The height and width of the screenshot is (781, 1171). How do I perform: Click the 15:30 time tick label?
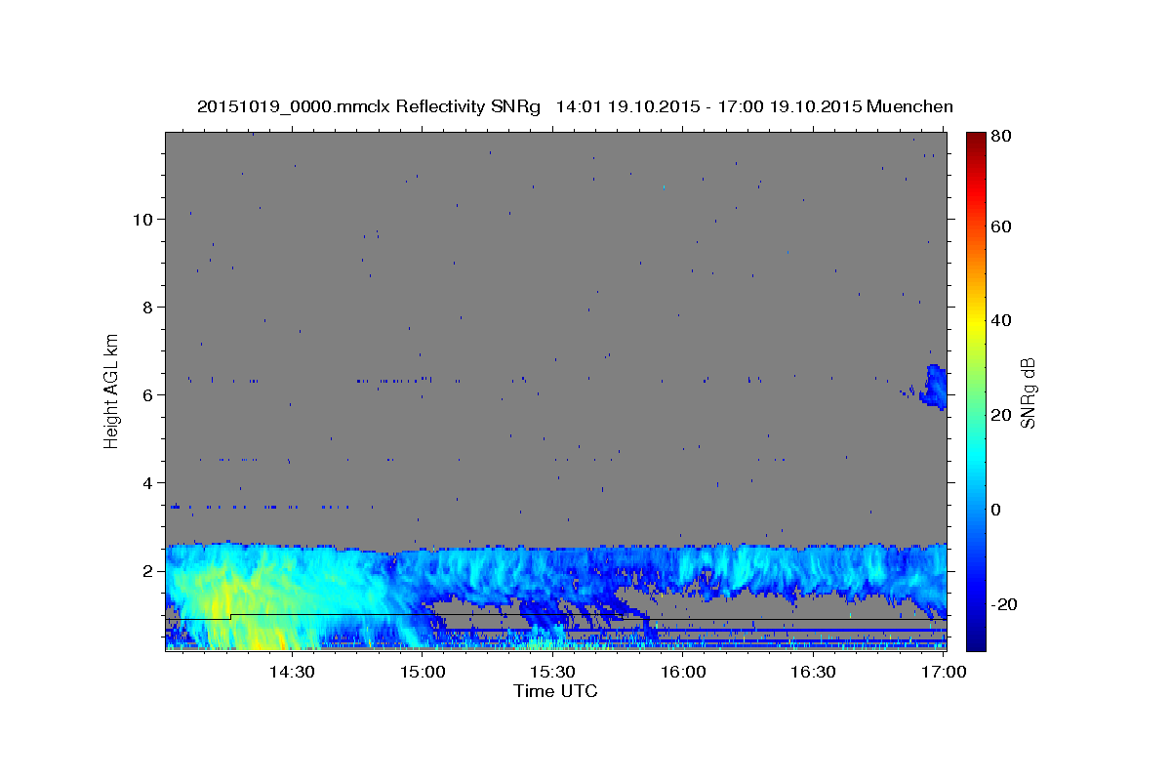coord(552,672)
